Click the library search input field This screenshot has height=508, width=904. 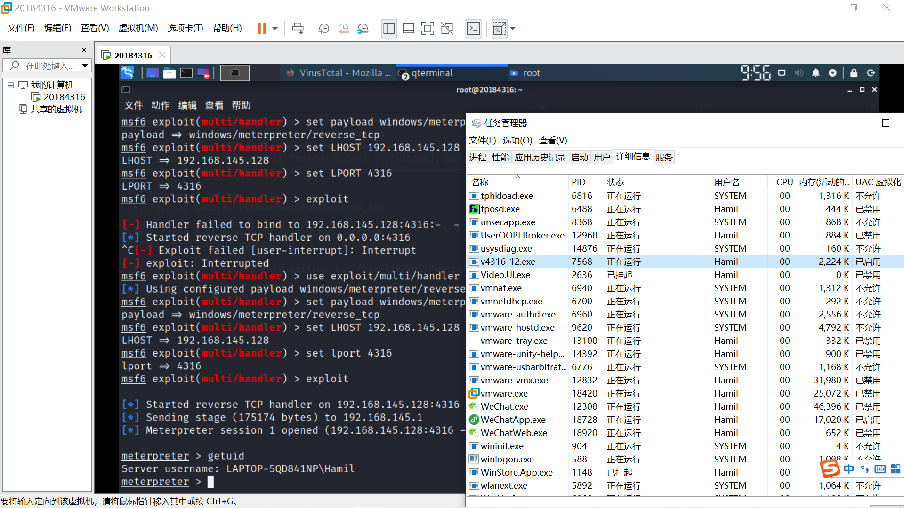click(x=49, y=65)
